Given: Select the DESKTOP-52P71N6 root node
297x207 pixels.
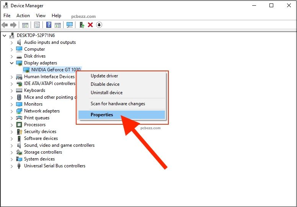Looking at the screenshot, I should click(36, 35).
